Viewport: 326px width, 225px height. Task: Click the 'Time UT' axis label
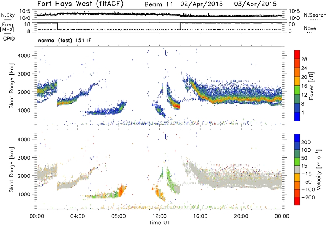159,223
